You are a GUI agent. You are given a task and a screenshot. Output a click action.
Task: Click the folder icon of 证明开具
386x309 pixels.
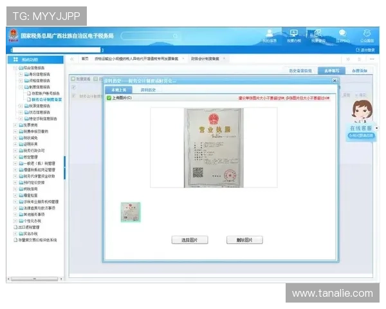(x=21, y=144)
